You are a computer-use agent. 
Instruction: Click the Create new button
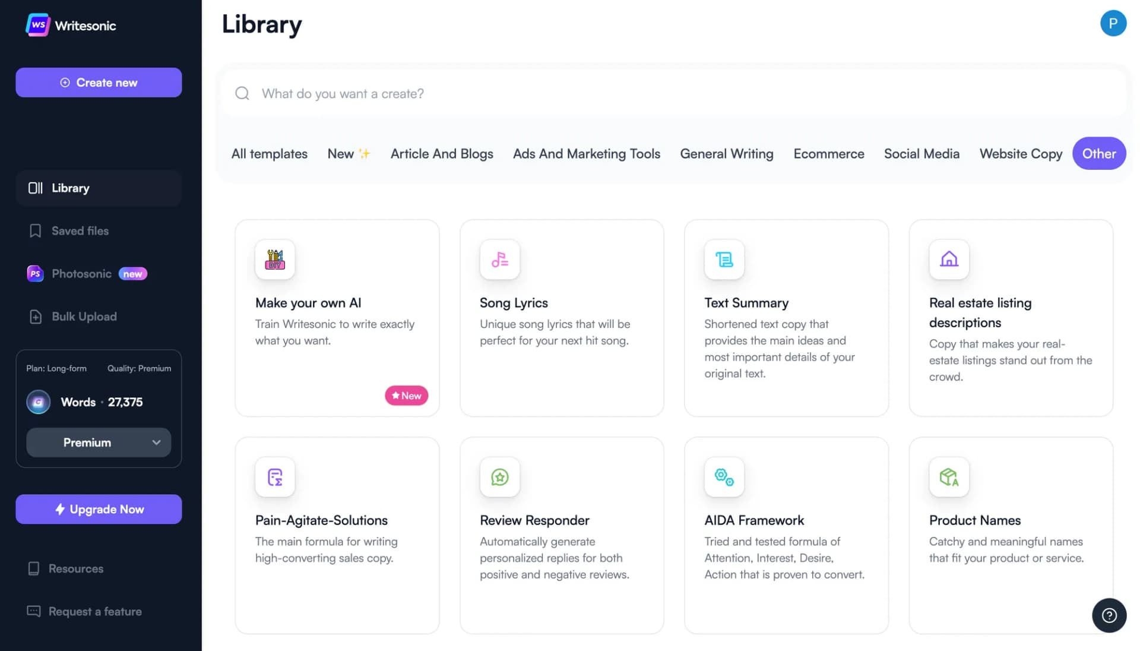98,81
